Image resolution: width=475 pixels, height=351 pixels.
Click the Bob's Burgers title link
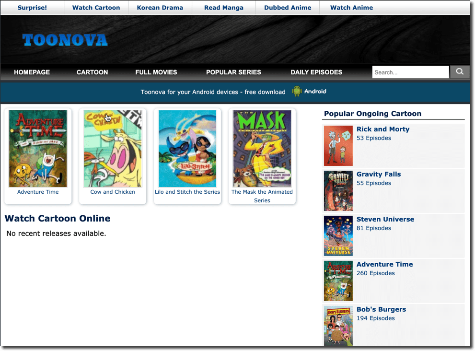point(382,309)
